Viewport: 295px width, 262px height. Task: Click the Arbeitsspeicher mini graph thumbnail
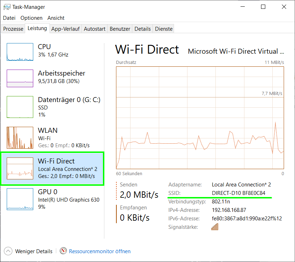click(20, 78)
